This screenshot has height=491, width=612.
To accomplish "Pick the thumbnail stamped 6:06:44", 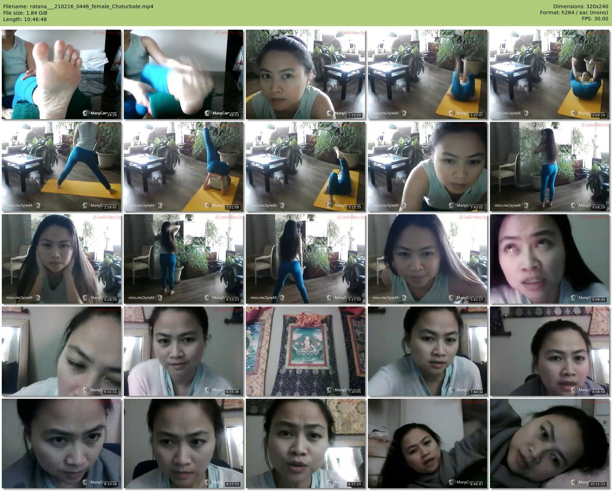I will [x=549, y=259].
